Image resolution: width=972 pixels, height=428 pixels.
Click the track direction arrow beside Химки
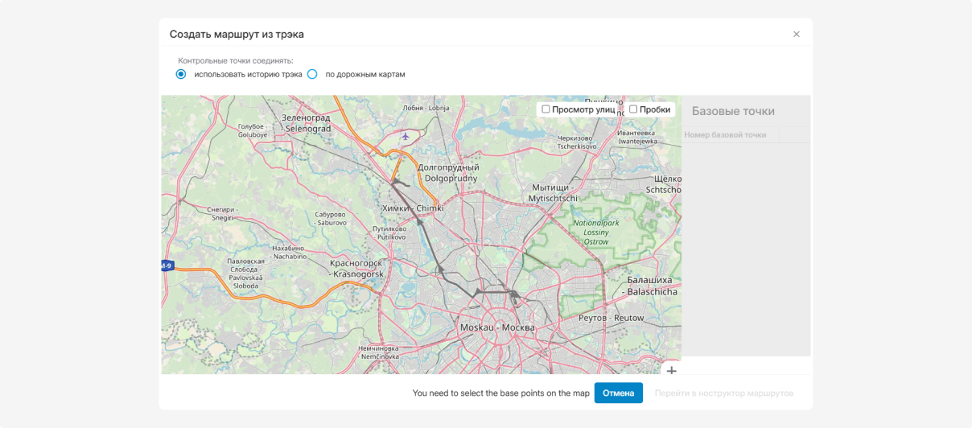pos(419,221)
